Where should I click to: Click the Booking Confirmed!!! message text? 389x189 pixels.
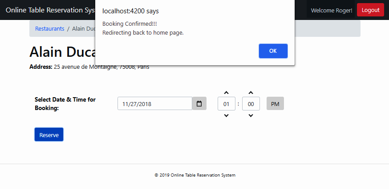pyautogui.click(x=130, y=24)
